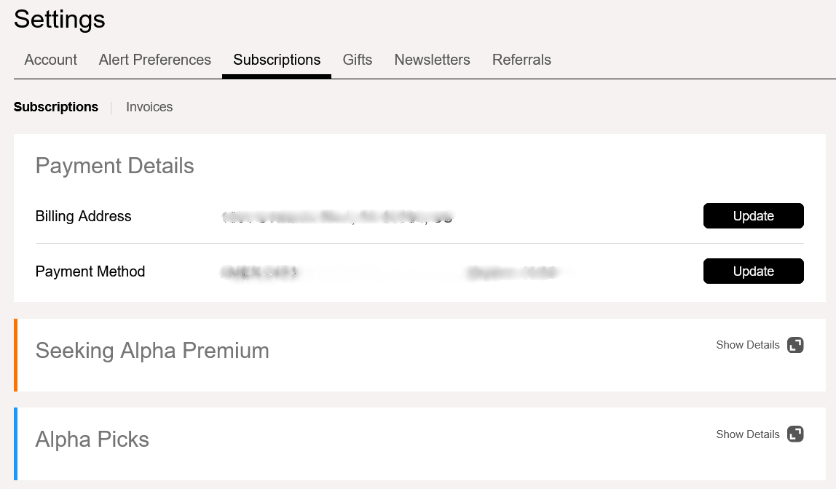This screenshot has height=489, width=836.
Task: Update the Billing Address
Action: click(x=753, y=215)
